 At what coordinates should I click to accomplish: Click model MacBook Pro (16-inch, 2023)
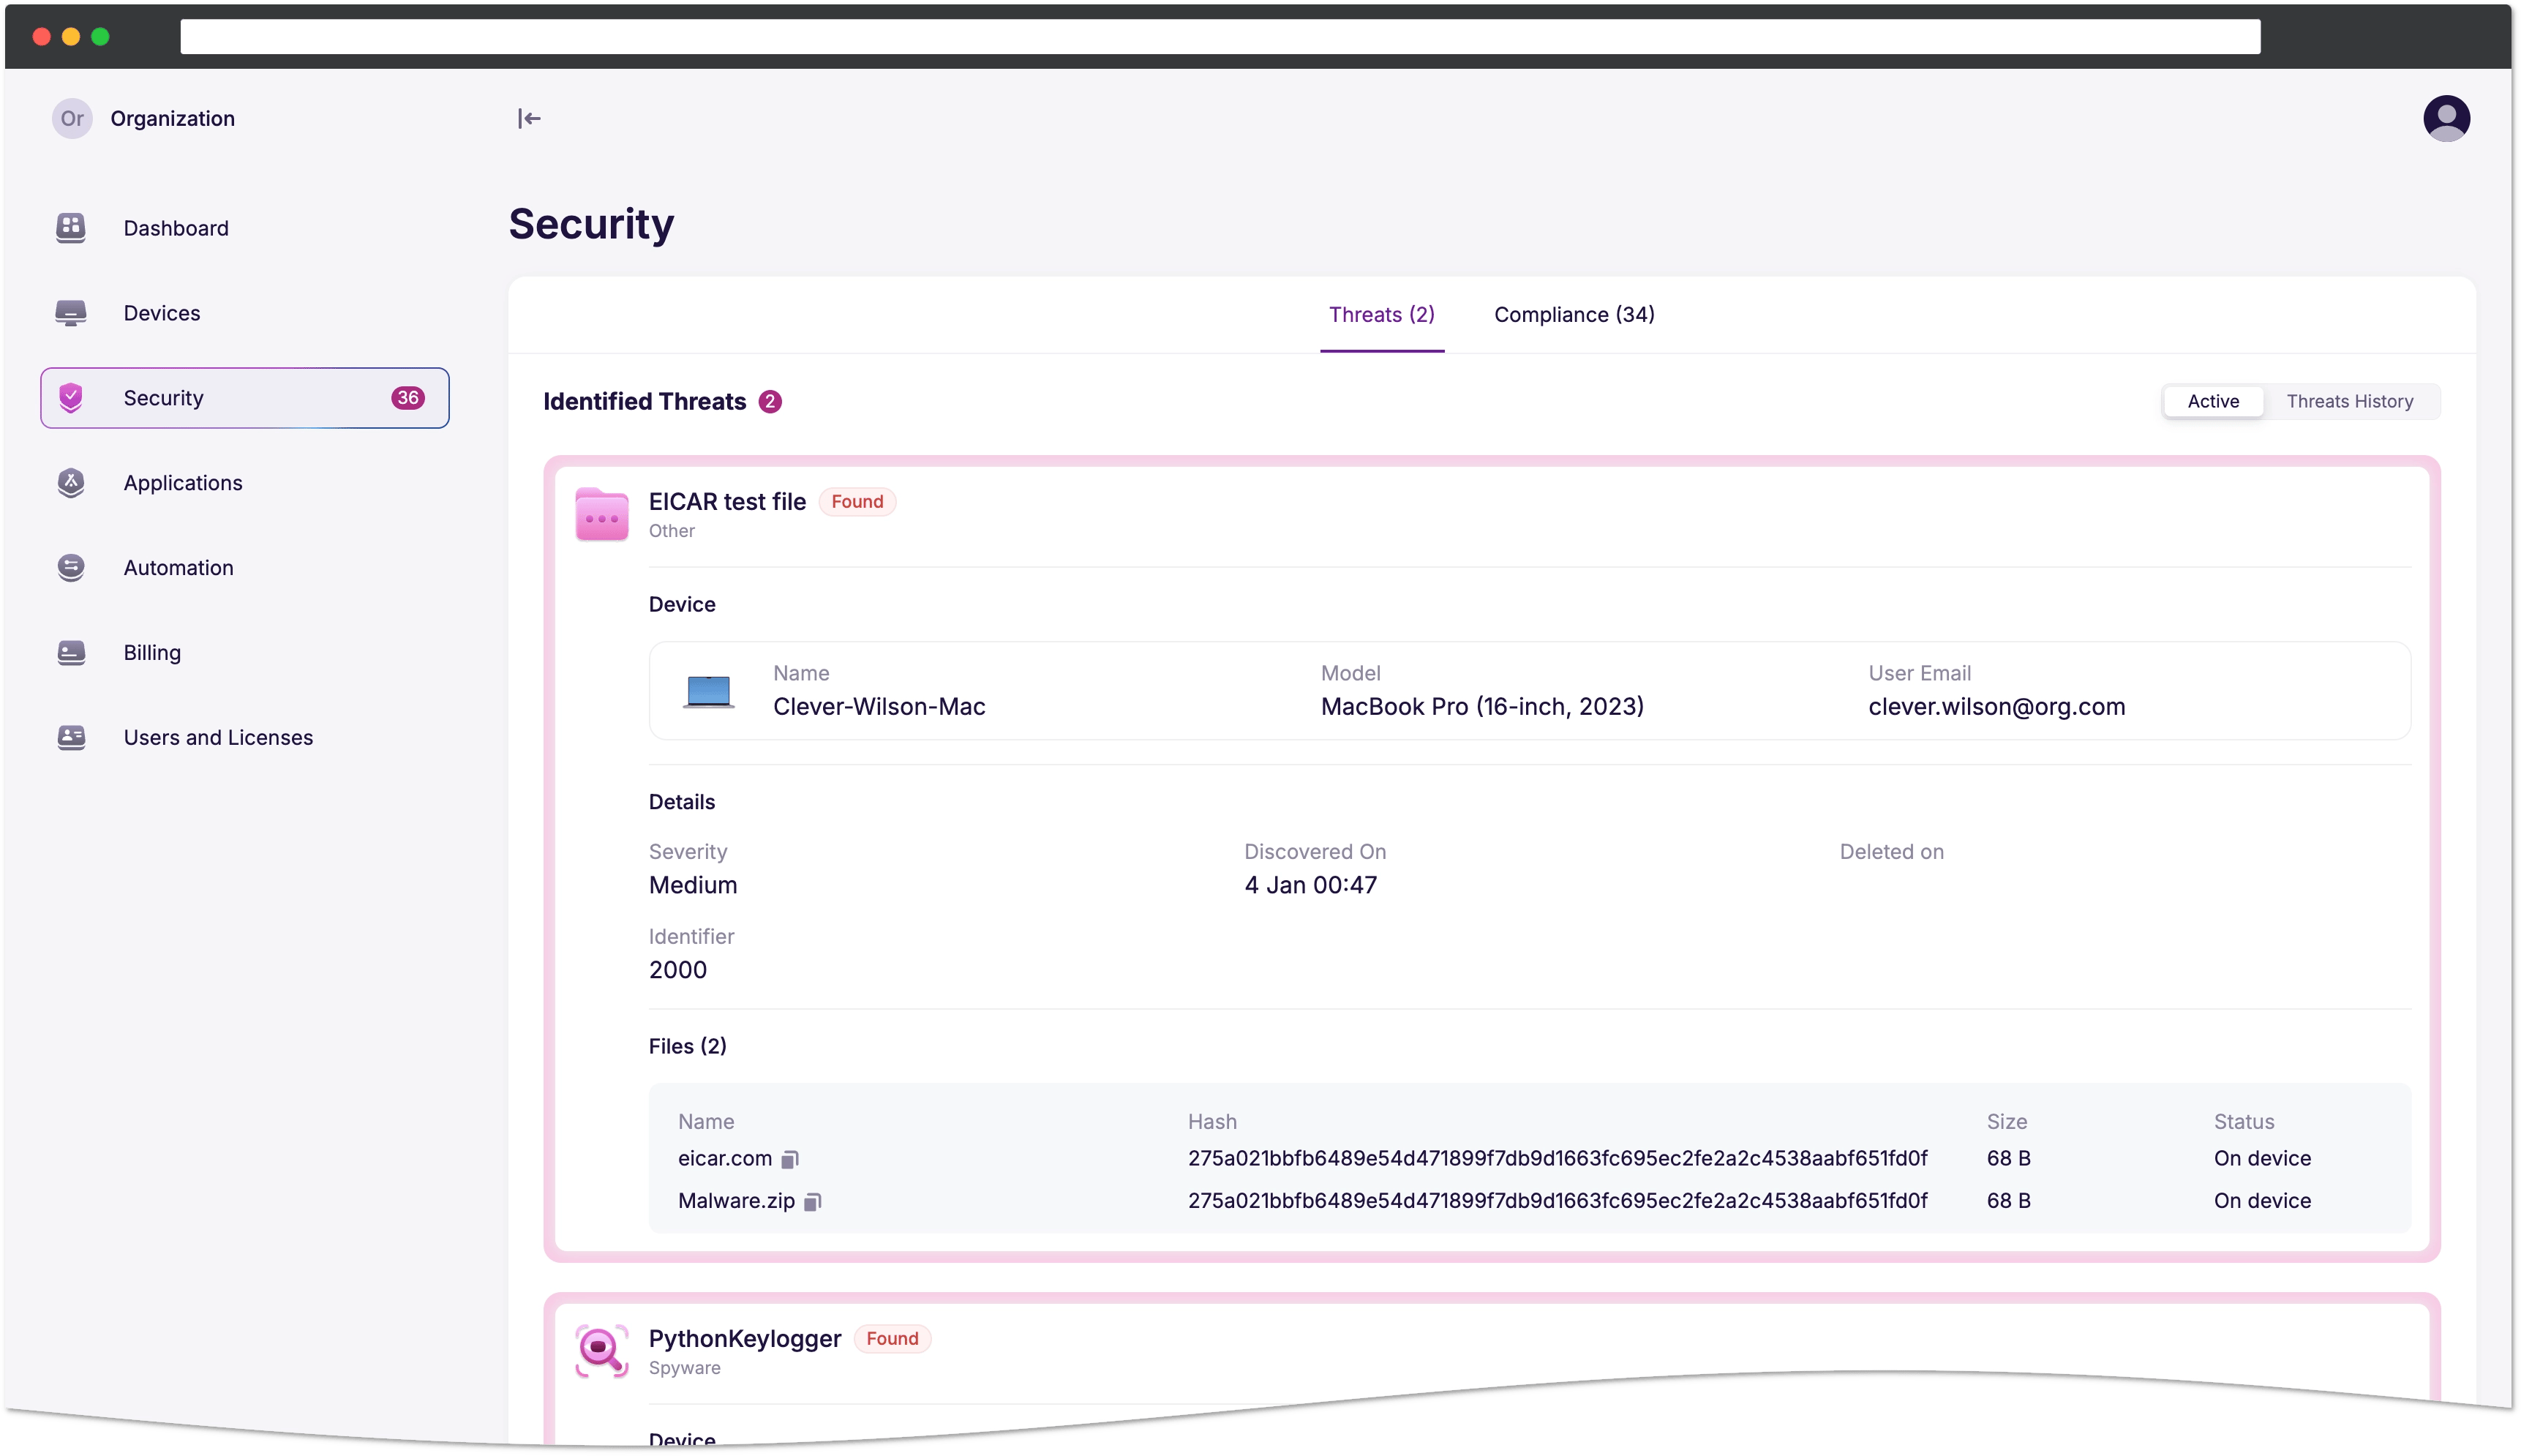pos(1481,707)
